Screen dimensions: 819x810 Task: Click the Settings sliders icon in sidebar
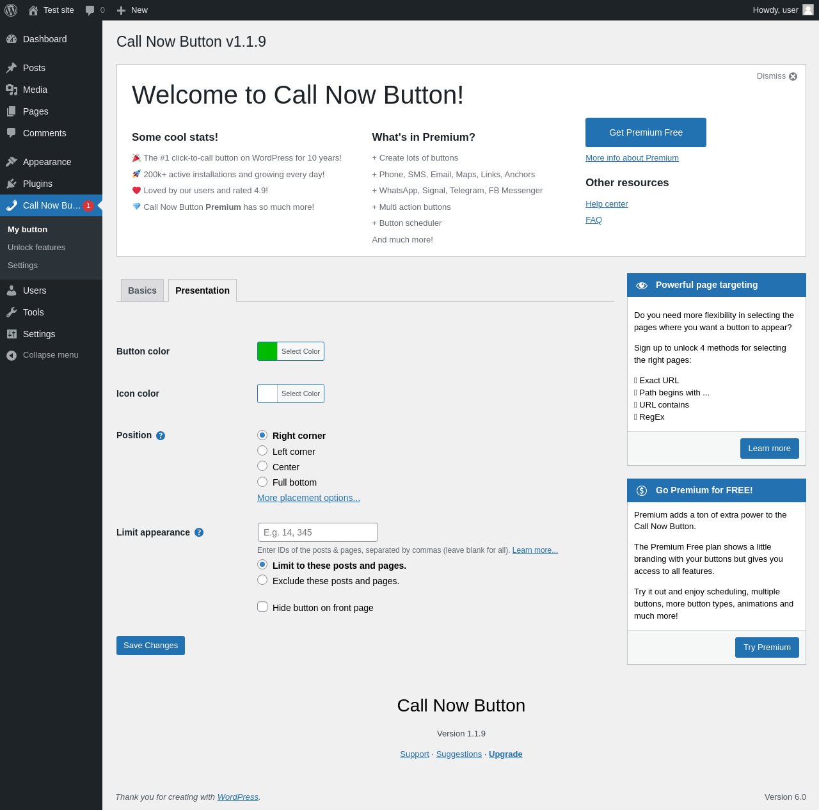click(12, 334)
